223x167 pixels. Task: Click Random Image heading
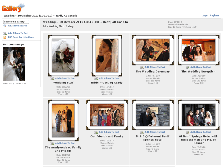pyautogui.click(x=13, y=44)
